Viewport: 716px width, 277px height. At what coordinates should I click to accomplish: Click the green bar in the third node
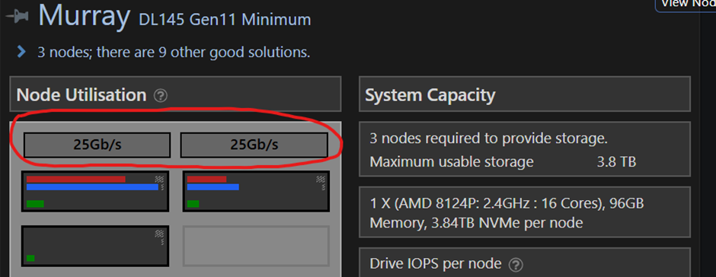(x=30, y=258)
